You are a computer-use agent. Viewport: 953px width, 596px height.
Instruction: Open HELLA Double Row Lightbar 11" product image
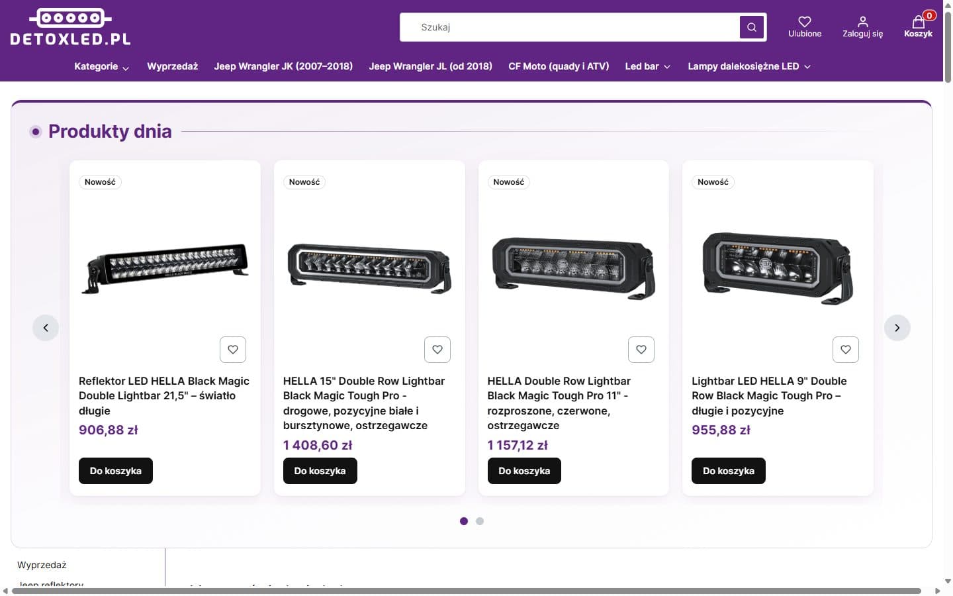574,268
